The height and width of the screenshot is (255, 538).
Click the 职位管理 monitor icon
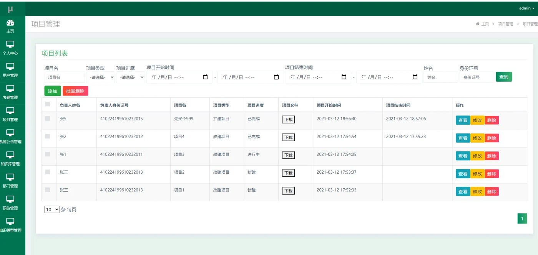tap(10, 199)
